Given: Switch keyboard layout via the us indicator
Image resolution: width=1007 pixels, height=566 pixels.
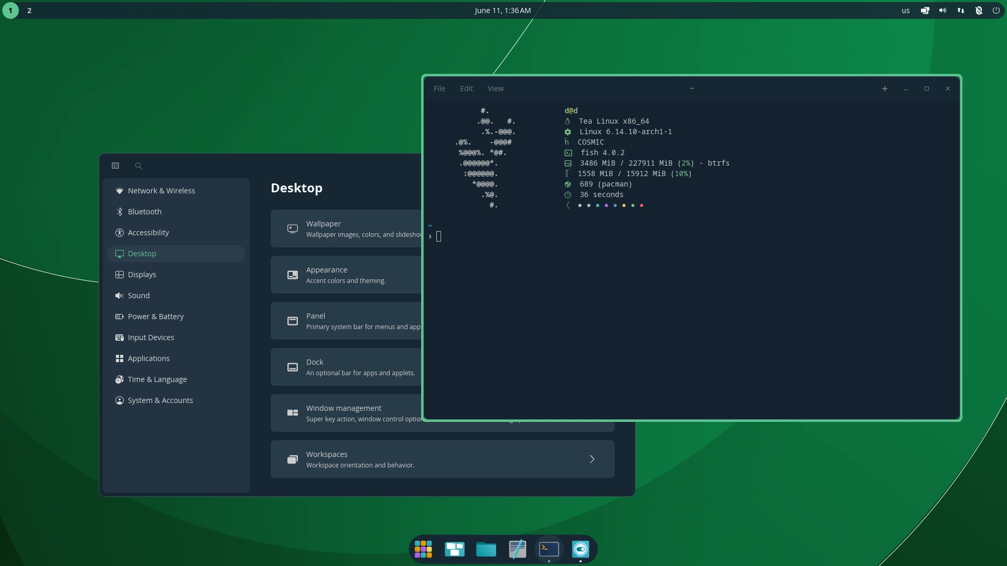Looking at the screenshot, I should (905, 10).
